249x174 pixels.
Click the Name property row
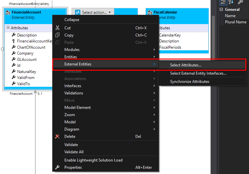click(234, 16)
